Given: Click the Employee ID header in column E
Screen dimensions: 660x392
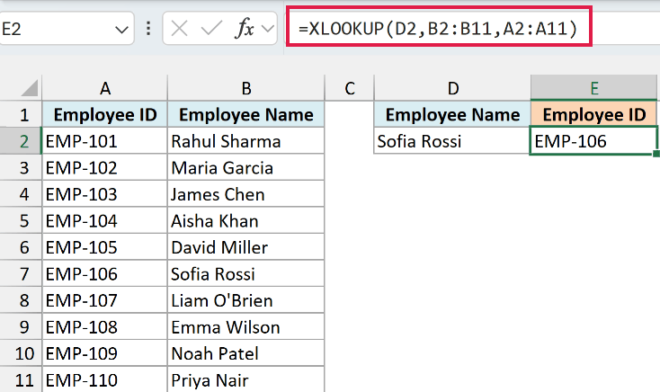Looking at the screenshot, I should click(594, 114).
